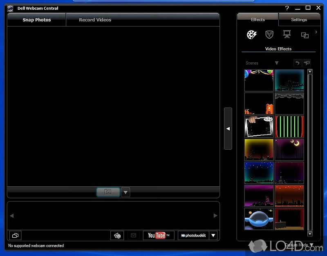Click the photobucket share button
327x256 pixels.
tap(193, 235)
